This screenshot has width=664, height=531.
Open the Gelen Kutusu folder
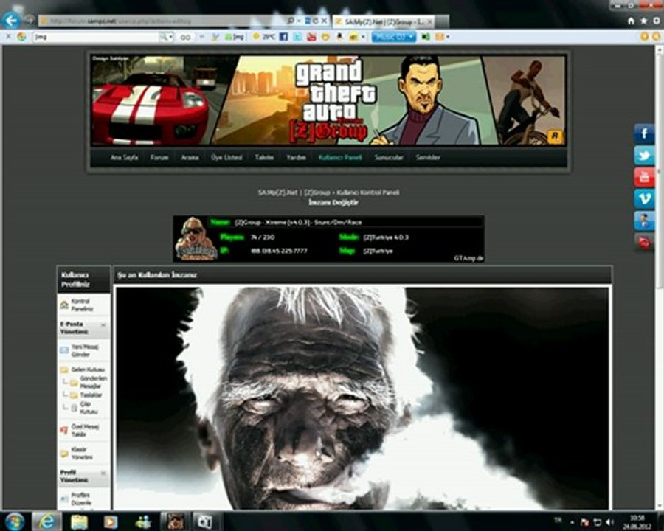(x=87, y=369)
